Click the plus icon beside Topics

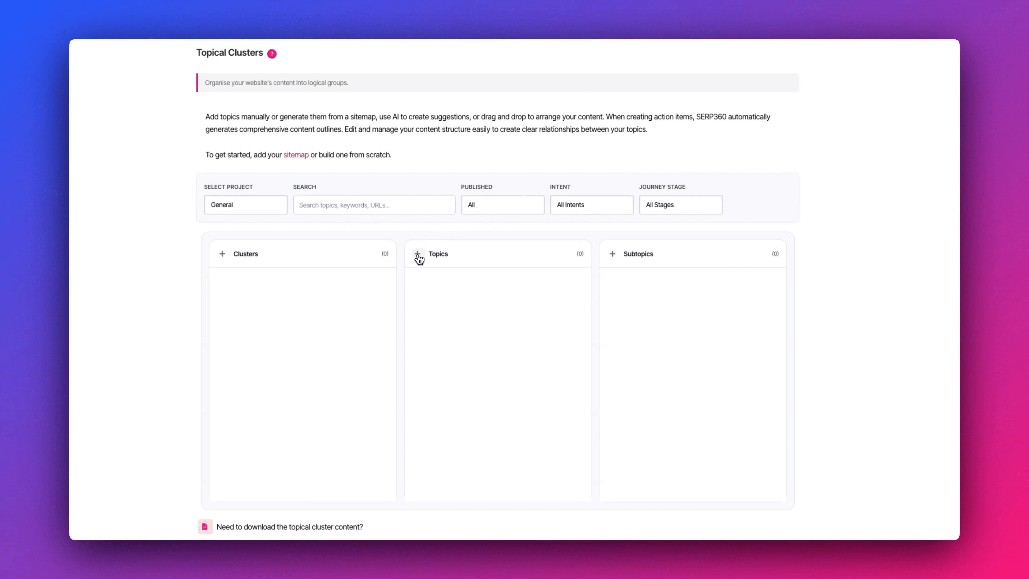pyautogui.click(x=417, y=254)
